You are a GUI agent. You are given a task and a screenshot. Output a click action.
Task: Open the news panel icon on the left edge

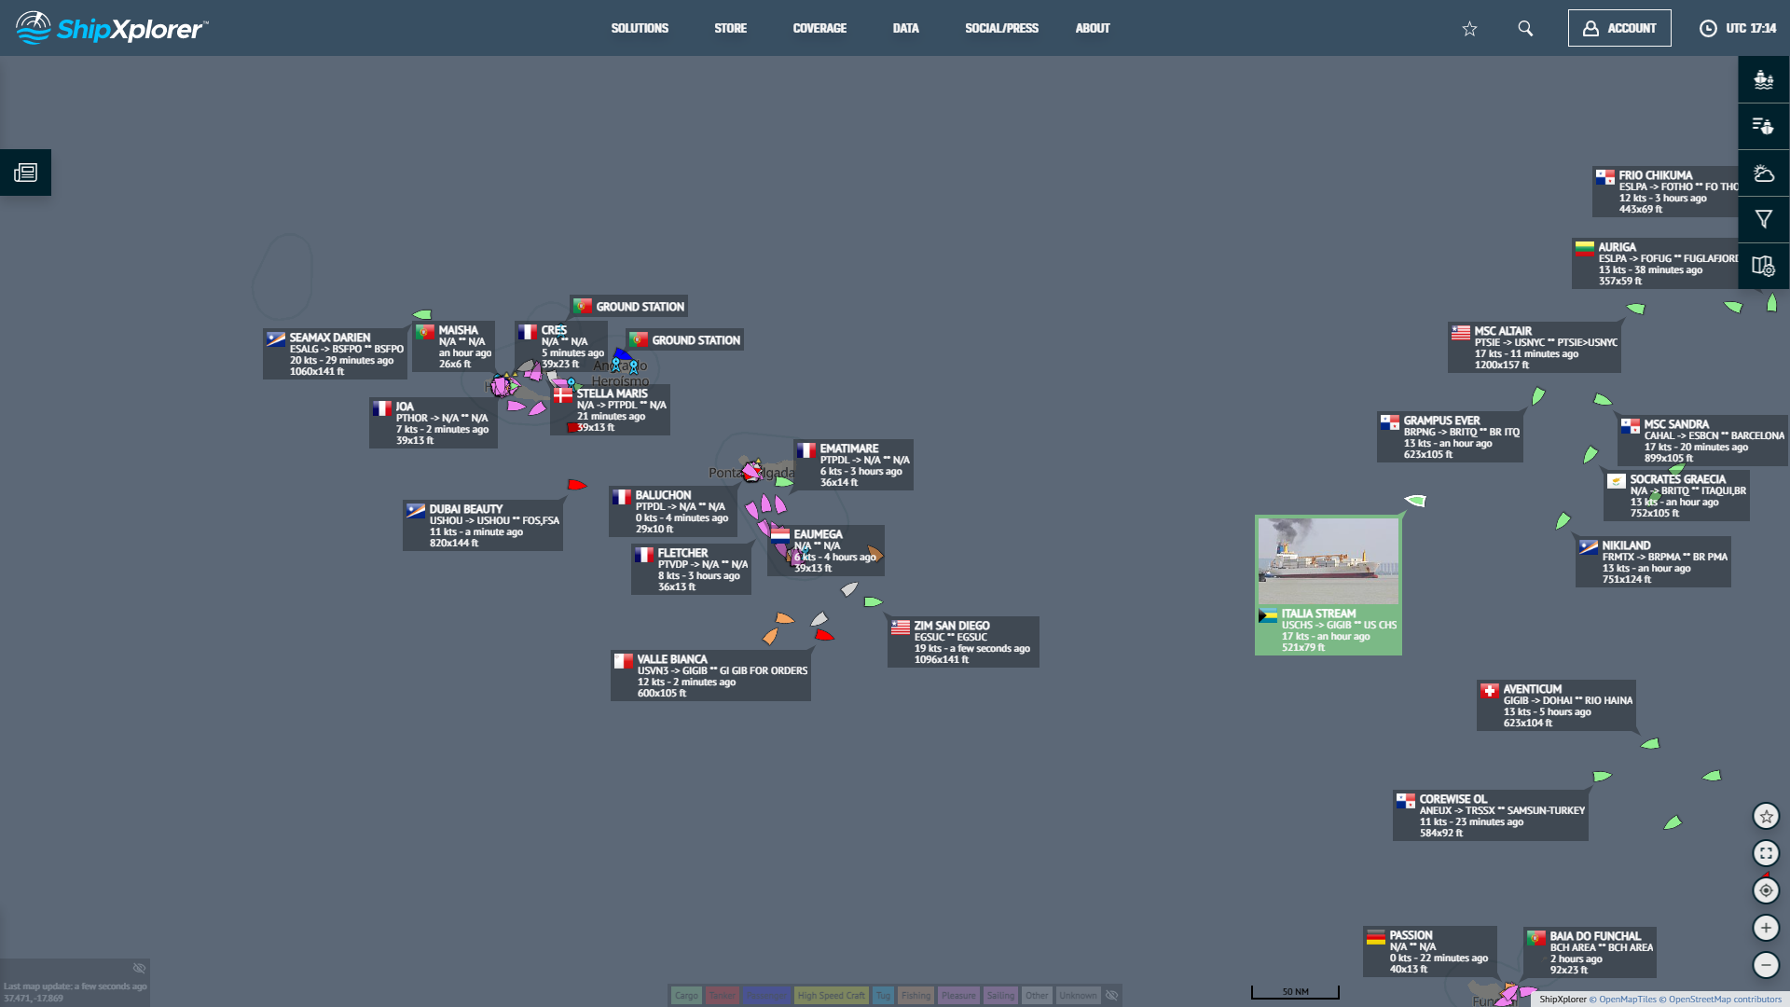point(25,172)
